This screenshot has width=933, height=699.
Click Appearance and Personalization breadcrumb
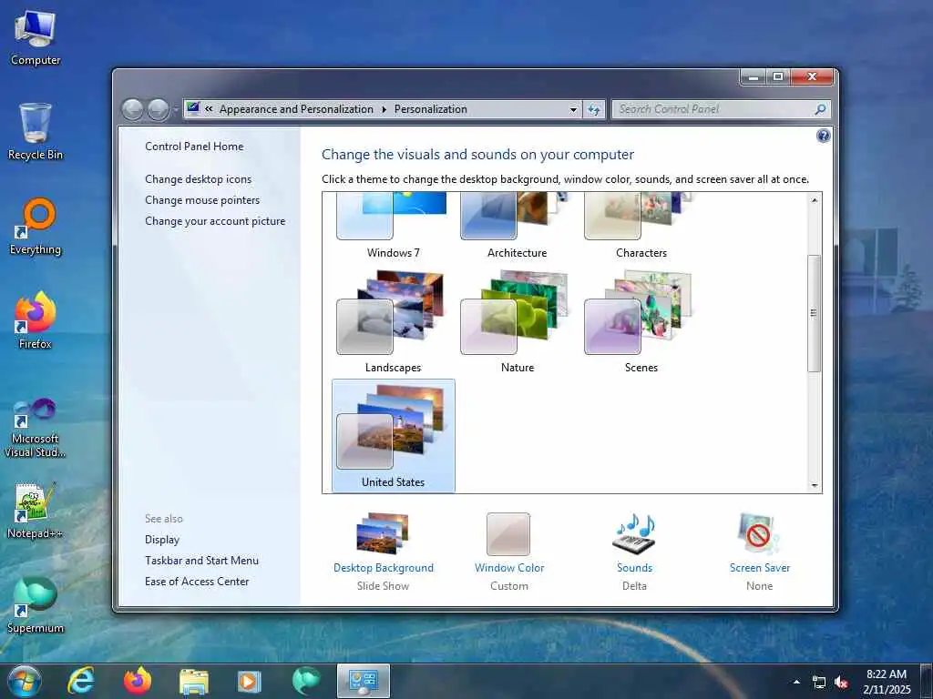click(x=296, y=109)
